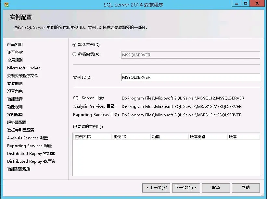Click the 取消 cancel button
The image size is (267, 199).
click(x=216, y=188)
